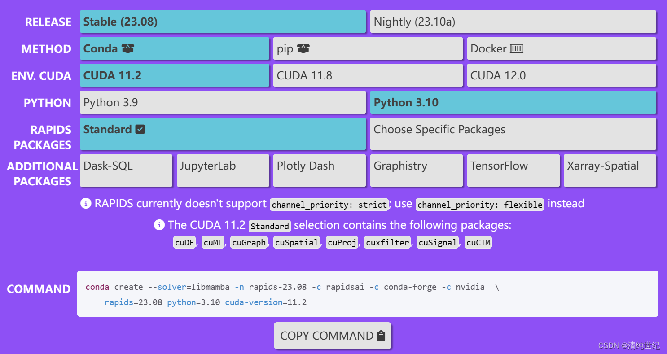Click the cuProj package tag
Screen dimensions: 667x354
[x=342, y=243]
